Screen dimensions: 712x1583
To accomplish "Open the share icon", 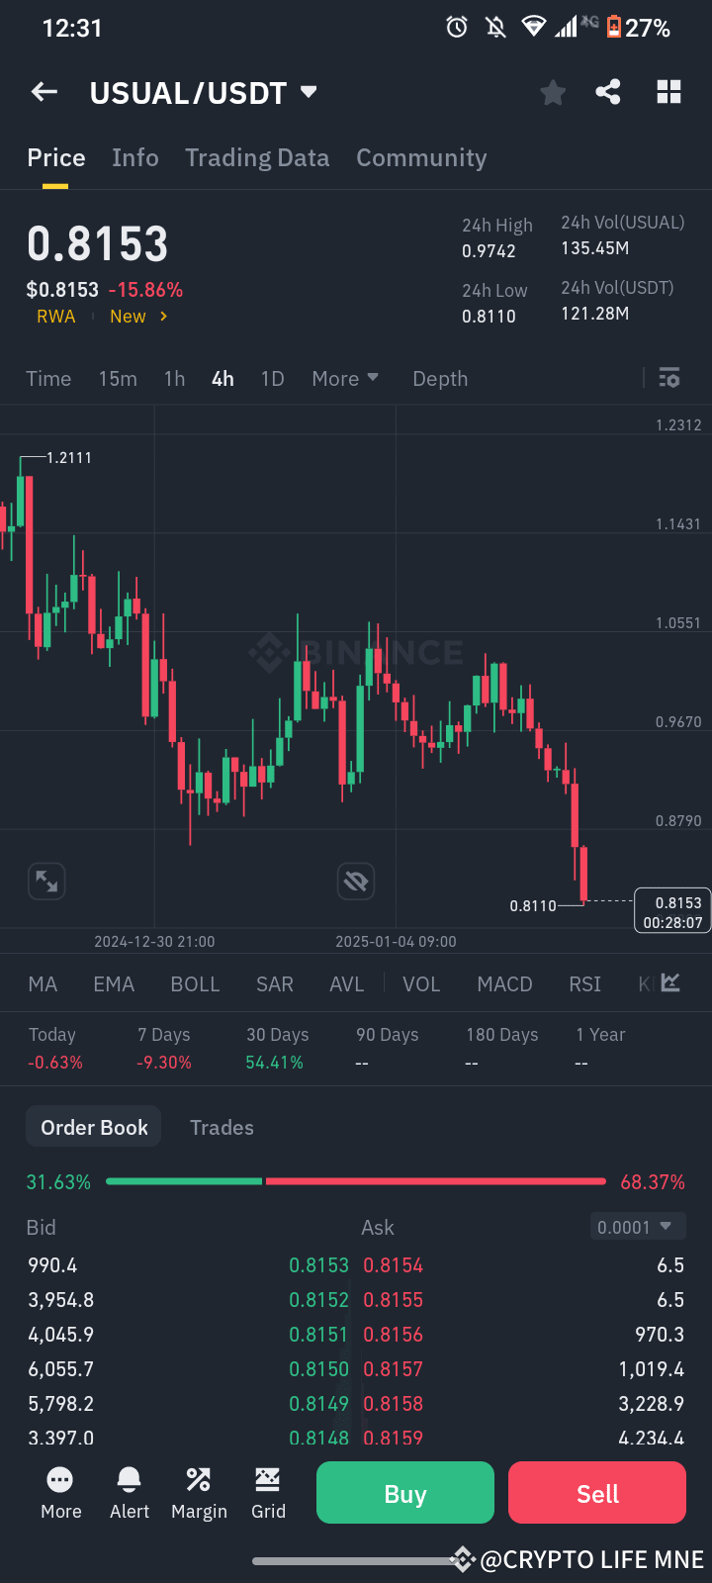I will (x=609, y=91).
